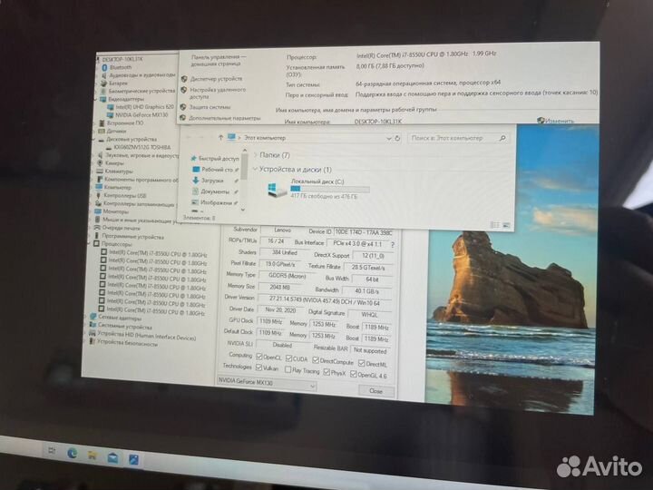Image resolution: width=653 pixels, height=490 pixels.
Task: Click the Поиск в: Этот компьютер search field
Action: 458,138
